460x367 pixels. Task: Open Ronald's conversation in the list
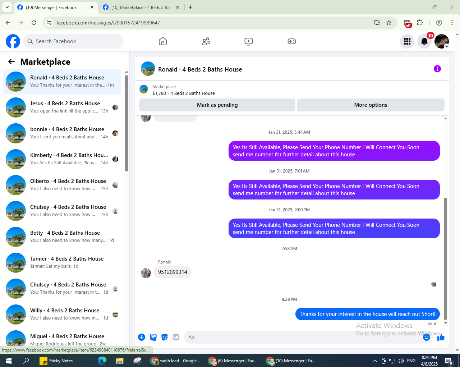click(62, 82)
